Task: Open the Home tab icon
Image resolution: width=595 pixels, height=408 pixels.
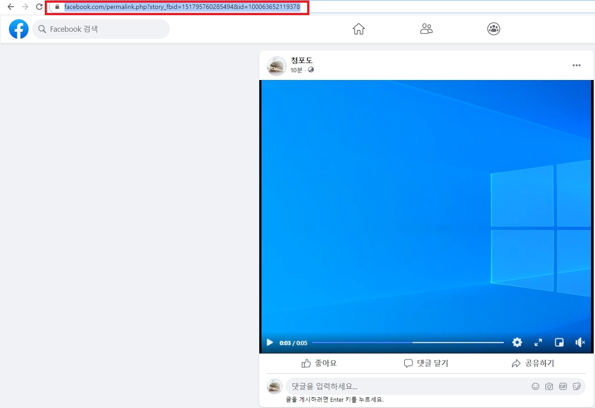Action: [x=359, y=29]
